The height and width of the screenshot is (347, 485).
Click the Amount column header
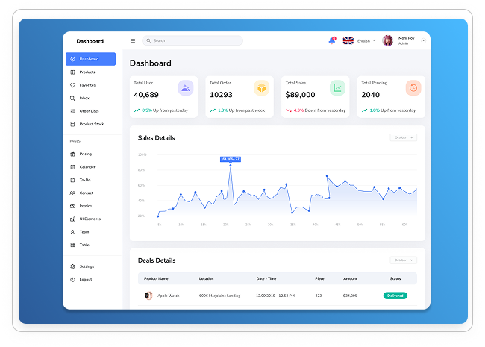click(x=350, y=278)
